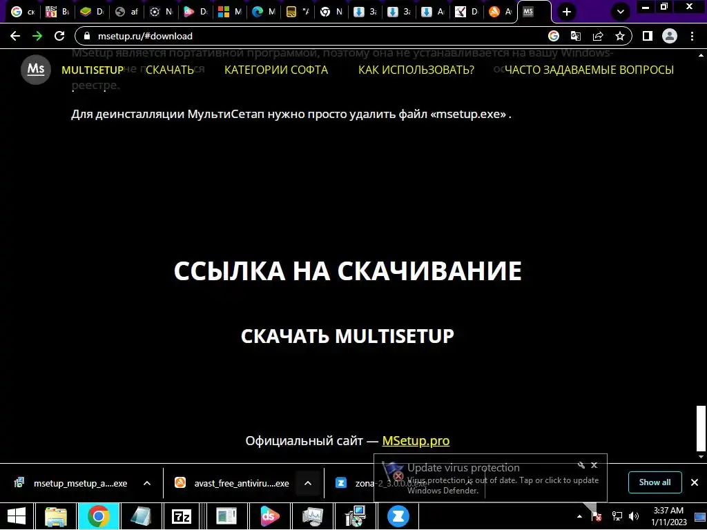Viewport: 707px width, 530px height.
Task: Show hidden system tray icons
Action: tap(579, 516)
